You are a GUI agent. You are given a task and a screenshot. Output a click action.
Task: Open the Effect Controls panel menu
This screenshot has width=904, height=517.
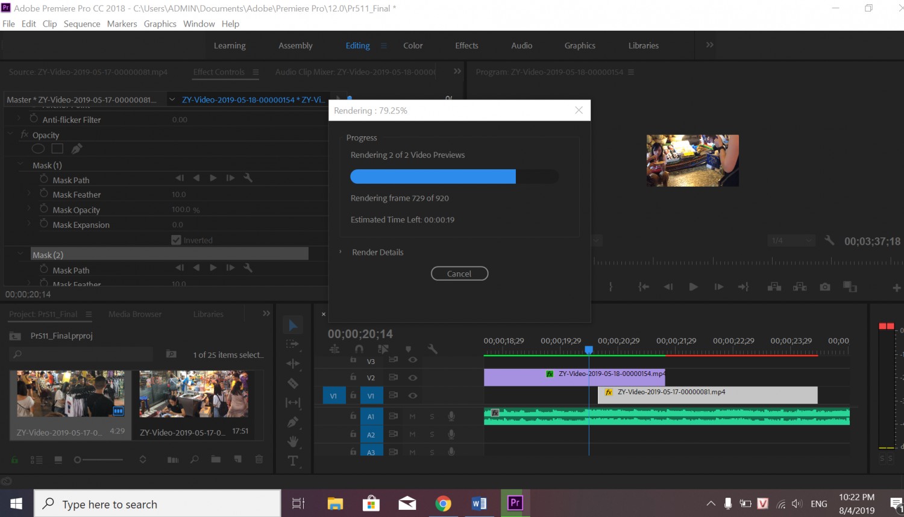(256, 72)
